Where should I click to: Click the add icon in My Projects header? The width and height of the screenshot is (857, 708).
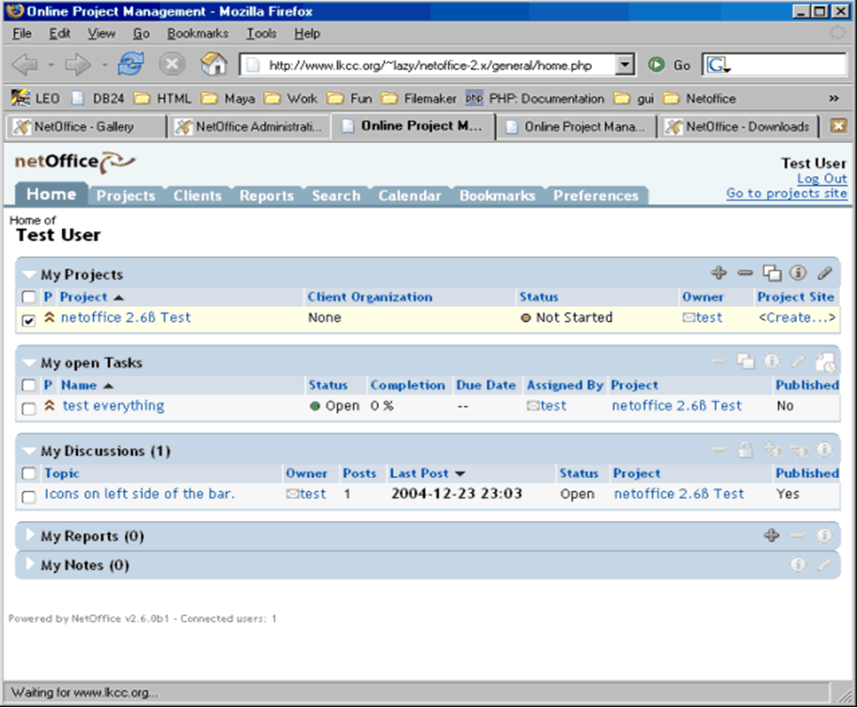719,273
